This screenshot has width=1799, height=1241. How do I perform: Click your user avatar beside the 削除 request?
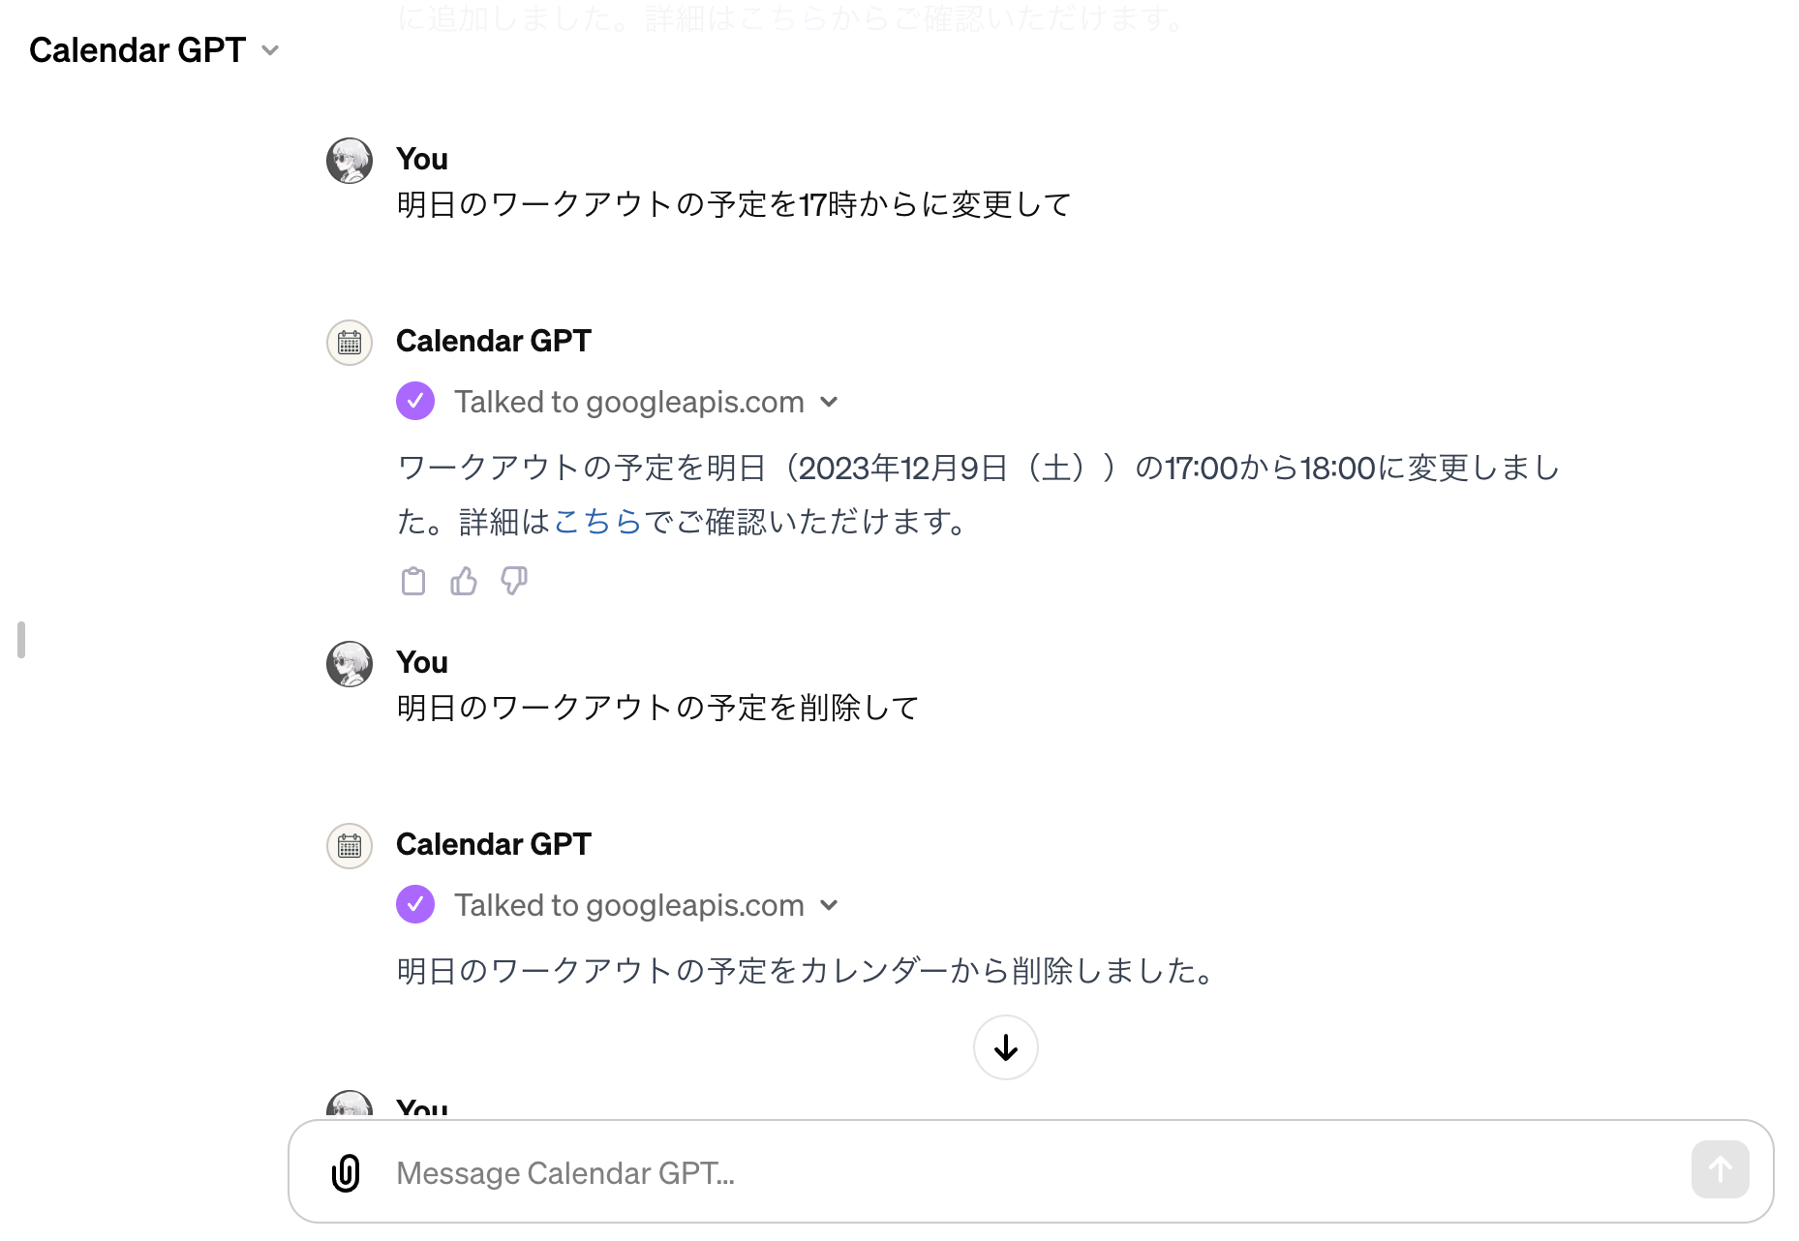[x=350, y=664]
